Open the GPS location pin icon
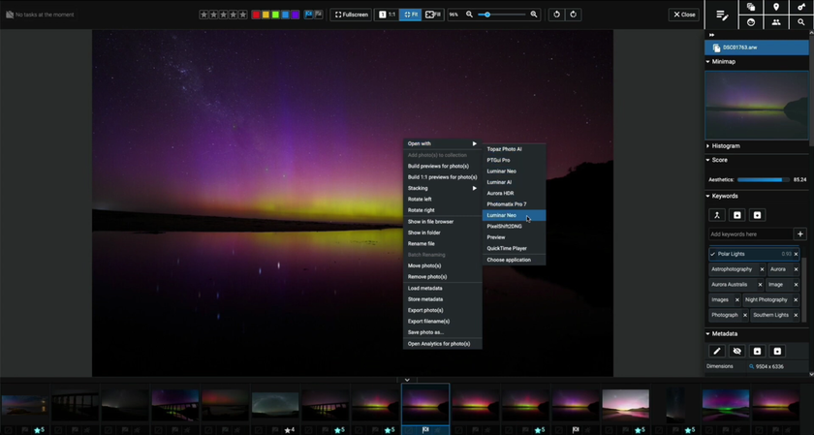The image size is (814, 435). point(776,7)
